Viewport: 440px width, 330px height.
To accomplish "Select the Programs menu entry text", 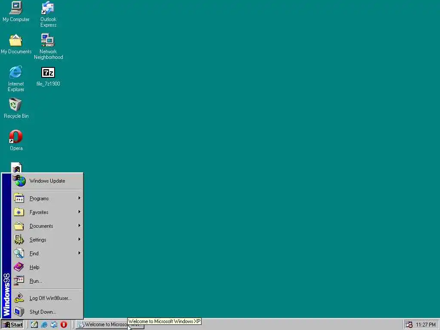I will pos(39,199).
